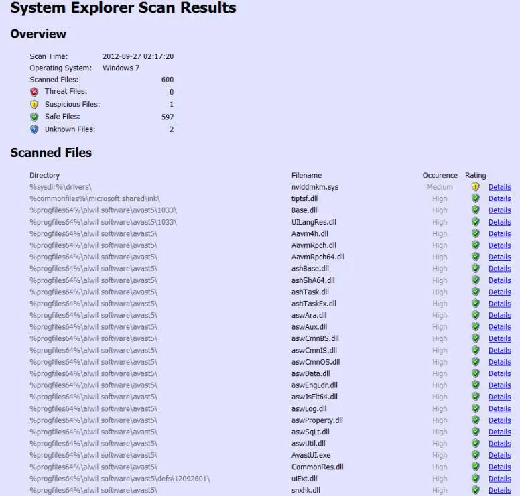Click the Safe Files count 597
Viewport: 520px width, 496px height.
[x=168, y=117]
